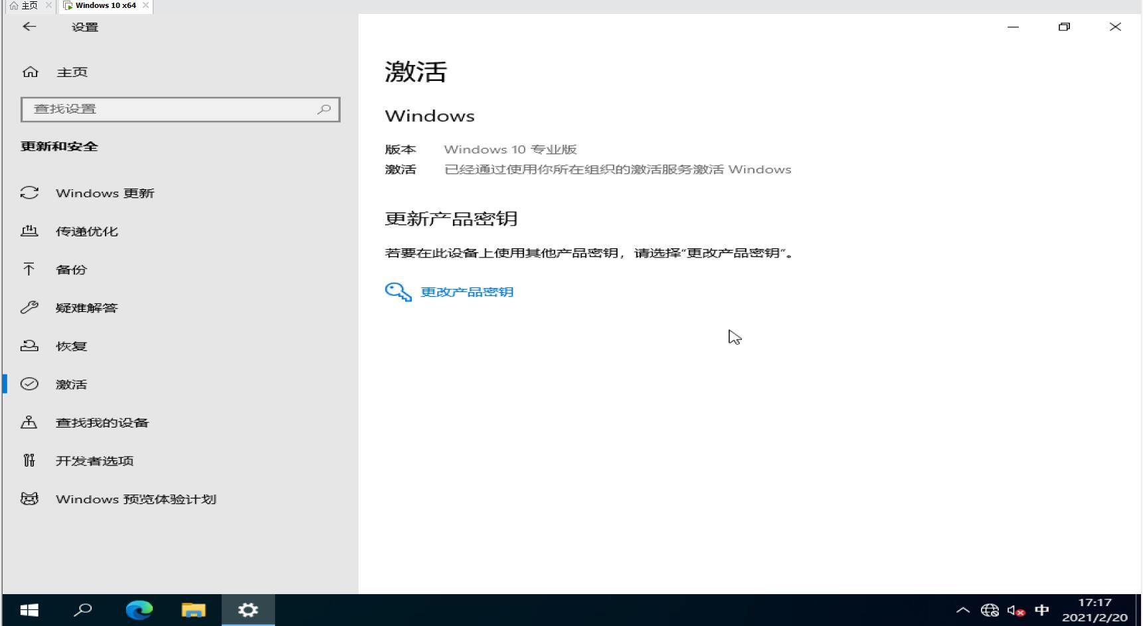Click the 更新和安全 section heading
The height and width of the screenshot is (626, 1143).
(59, 147)
